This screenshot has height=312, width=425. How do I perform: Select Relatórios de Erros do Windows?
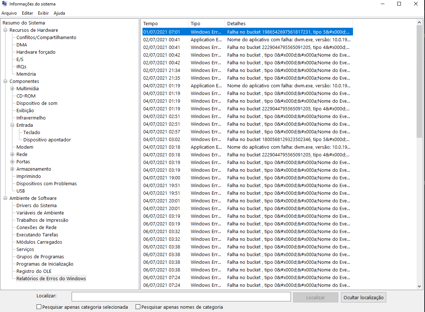tap(51, 279)
